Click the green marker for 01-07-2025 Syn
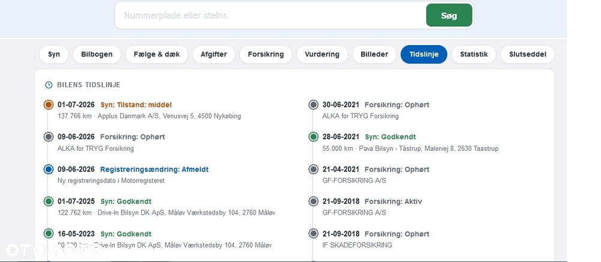This screenshot has height=262, width=601. click(48, 201)
